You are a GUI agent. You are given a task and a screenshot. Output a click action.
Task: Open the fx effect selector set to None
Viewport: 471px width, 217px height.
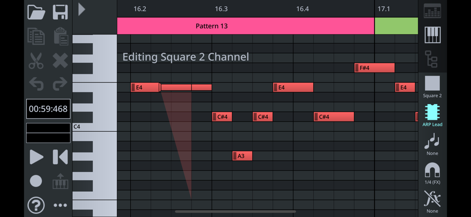[x=432, y=202]
